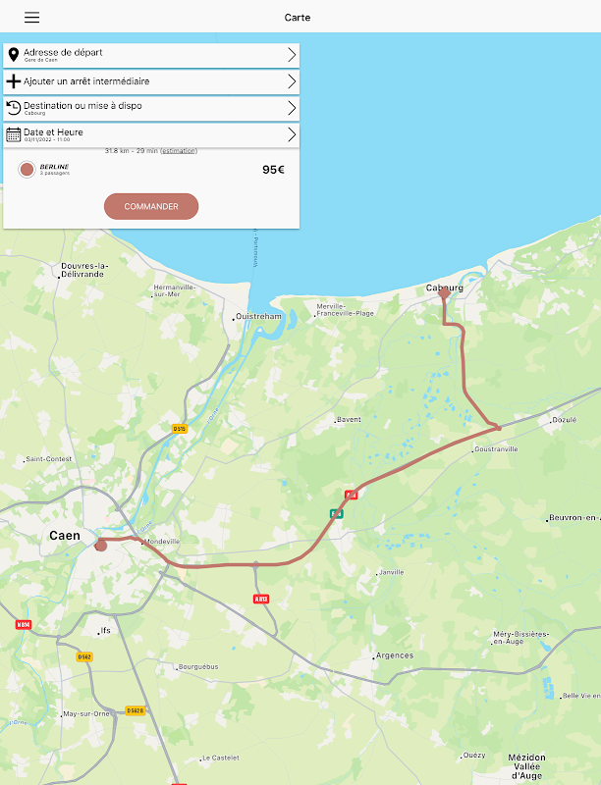Open the hamburger menu
This screenshot has height=785, width=601.
pyautogui.click(x=32, y=17)
